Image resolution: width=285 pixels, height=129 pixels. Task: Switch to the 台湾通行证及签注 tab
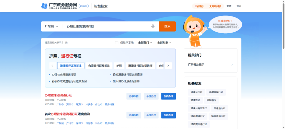(x=99, y=66)
